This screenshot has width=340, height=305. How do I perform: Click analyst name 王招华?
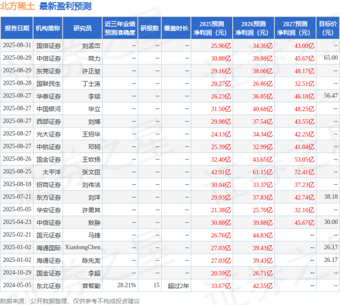click(x=91, y=134)
